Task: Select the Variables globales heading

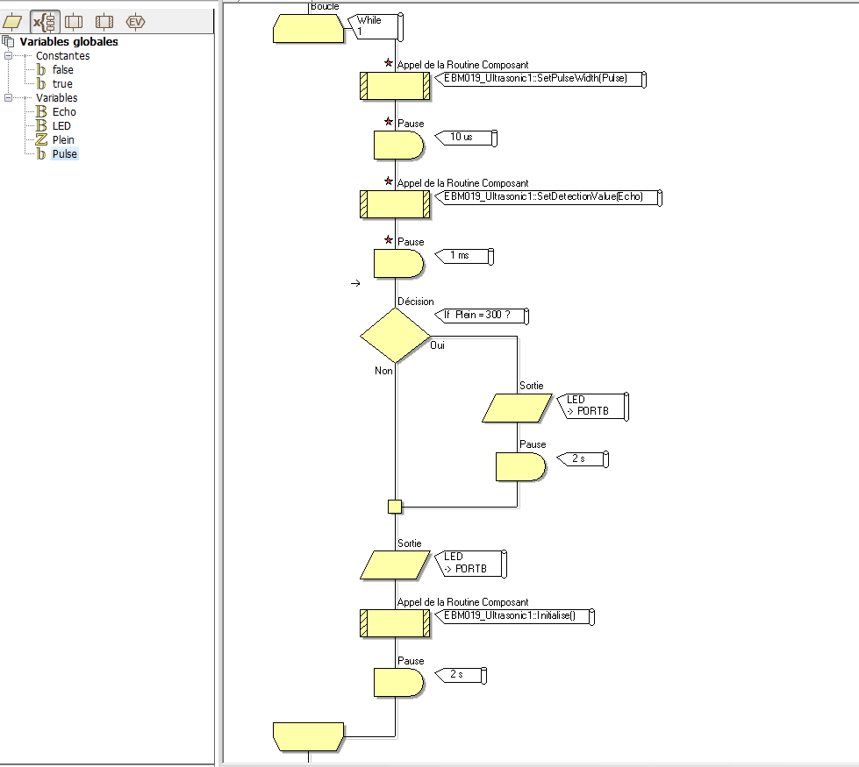Action: click(x=68, y=41)
